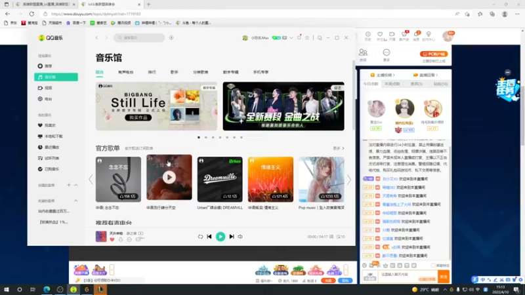Switch to the 本周贡献 tab in the Douyu ranking
This screenshot has width=525, height=295.
[x=392, y=84]
